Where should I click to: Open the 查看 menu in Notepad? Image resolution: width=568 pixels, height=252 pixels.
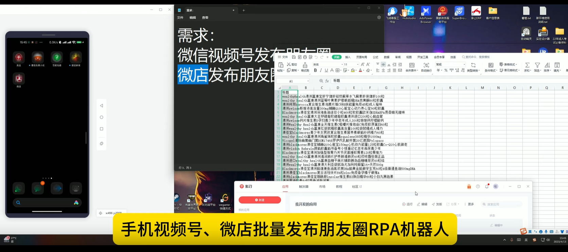(x=205, y=18)
